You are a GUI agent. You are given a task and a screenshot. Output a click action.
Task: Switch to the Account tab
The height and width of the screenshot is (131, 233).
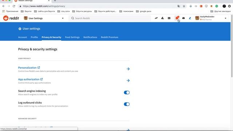(23, 37)
